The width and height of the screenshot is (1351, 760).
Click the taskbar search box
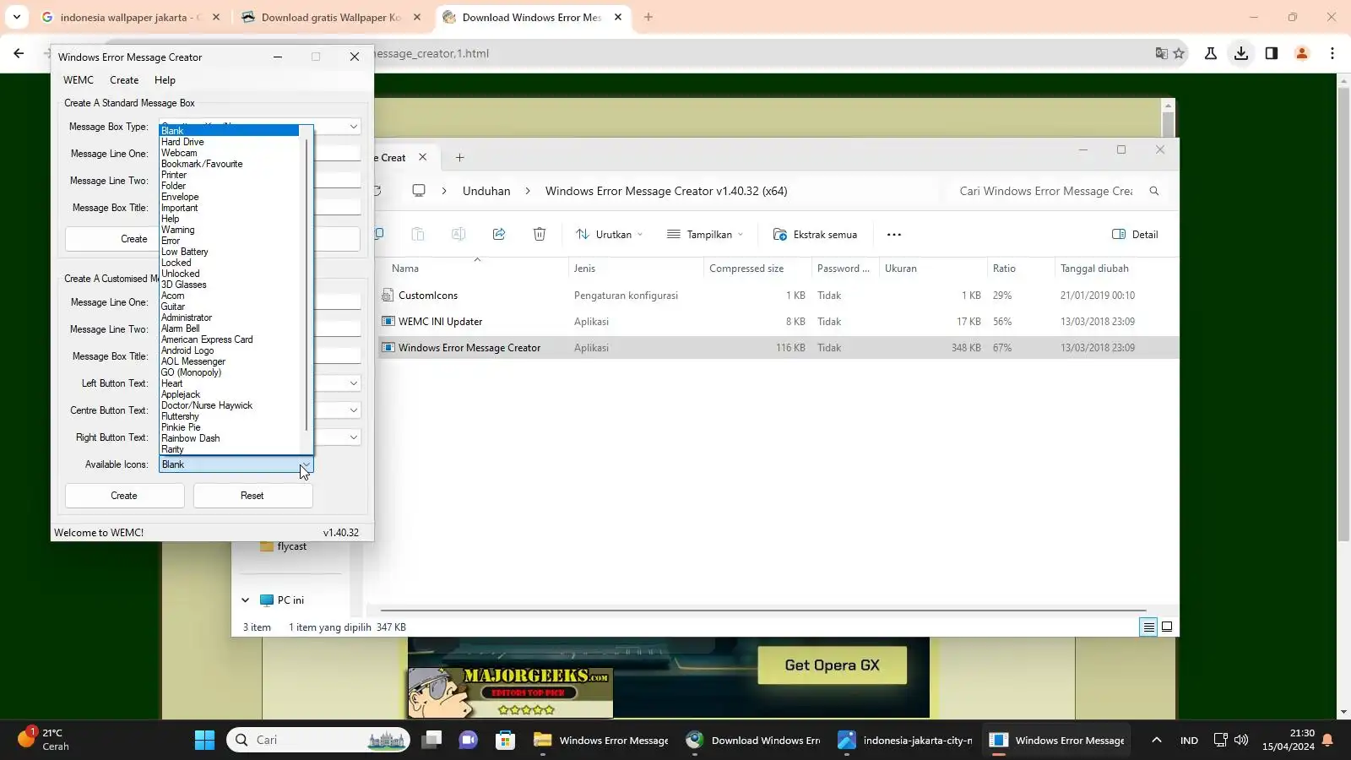click(318, 741)
